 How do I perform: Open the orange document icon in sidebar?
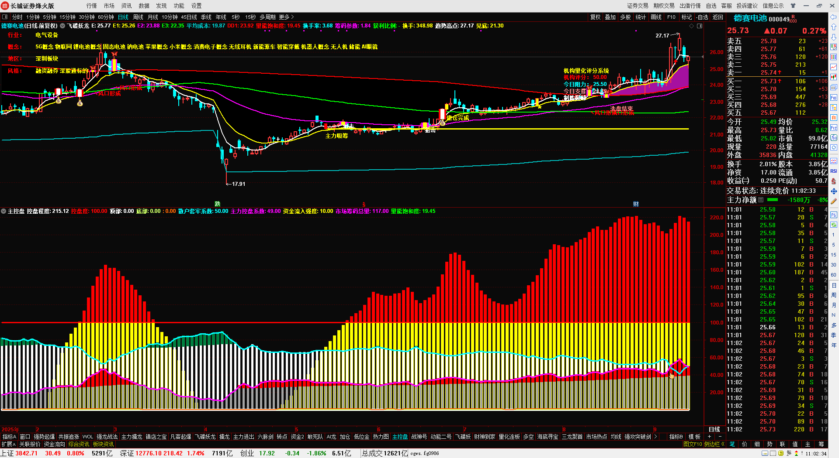pyautogui.click(x=834, y=117)
